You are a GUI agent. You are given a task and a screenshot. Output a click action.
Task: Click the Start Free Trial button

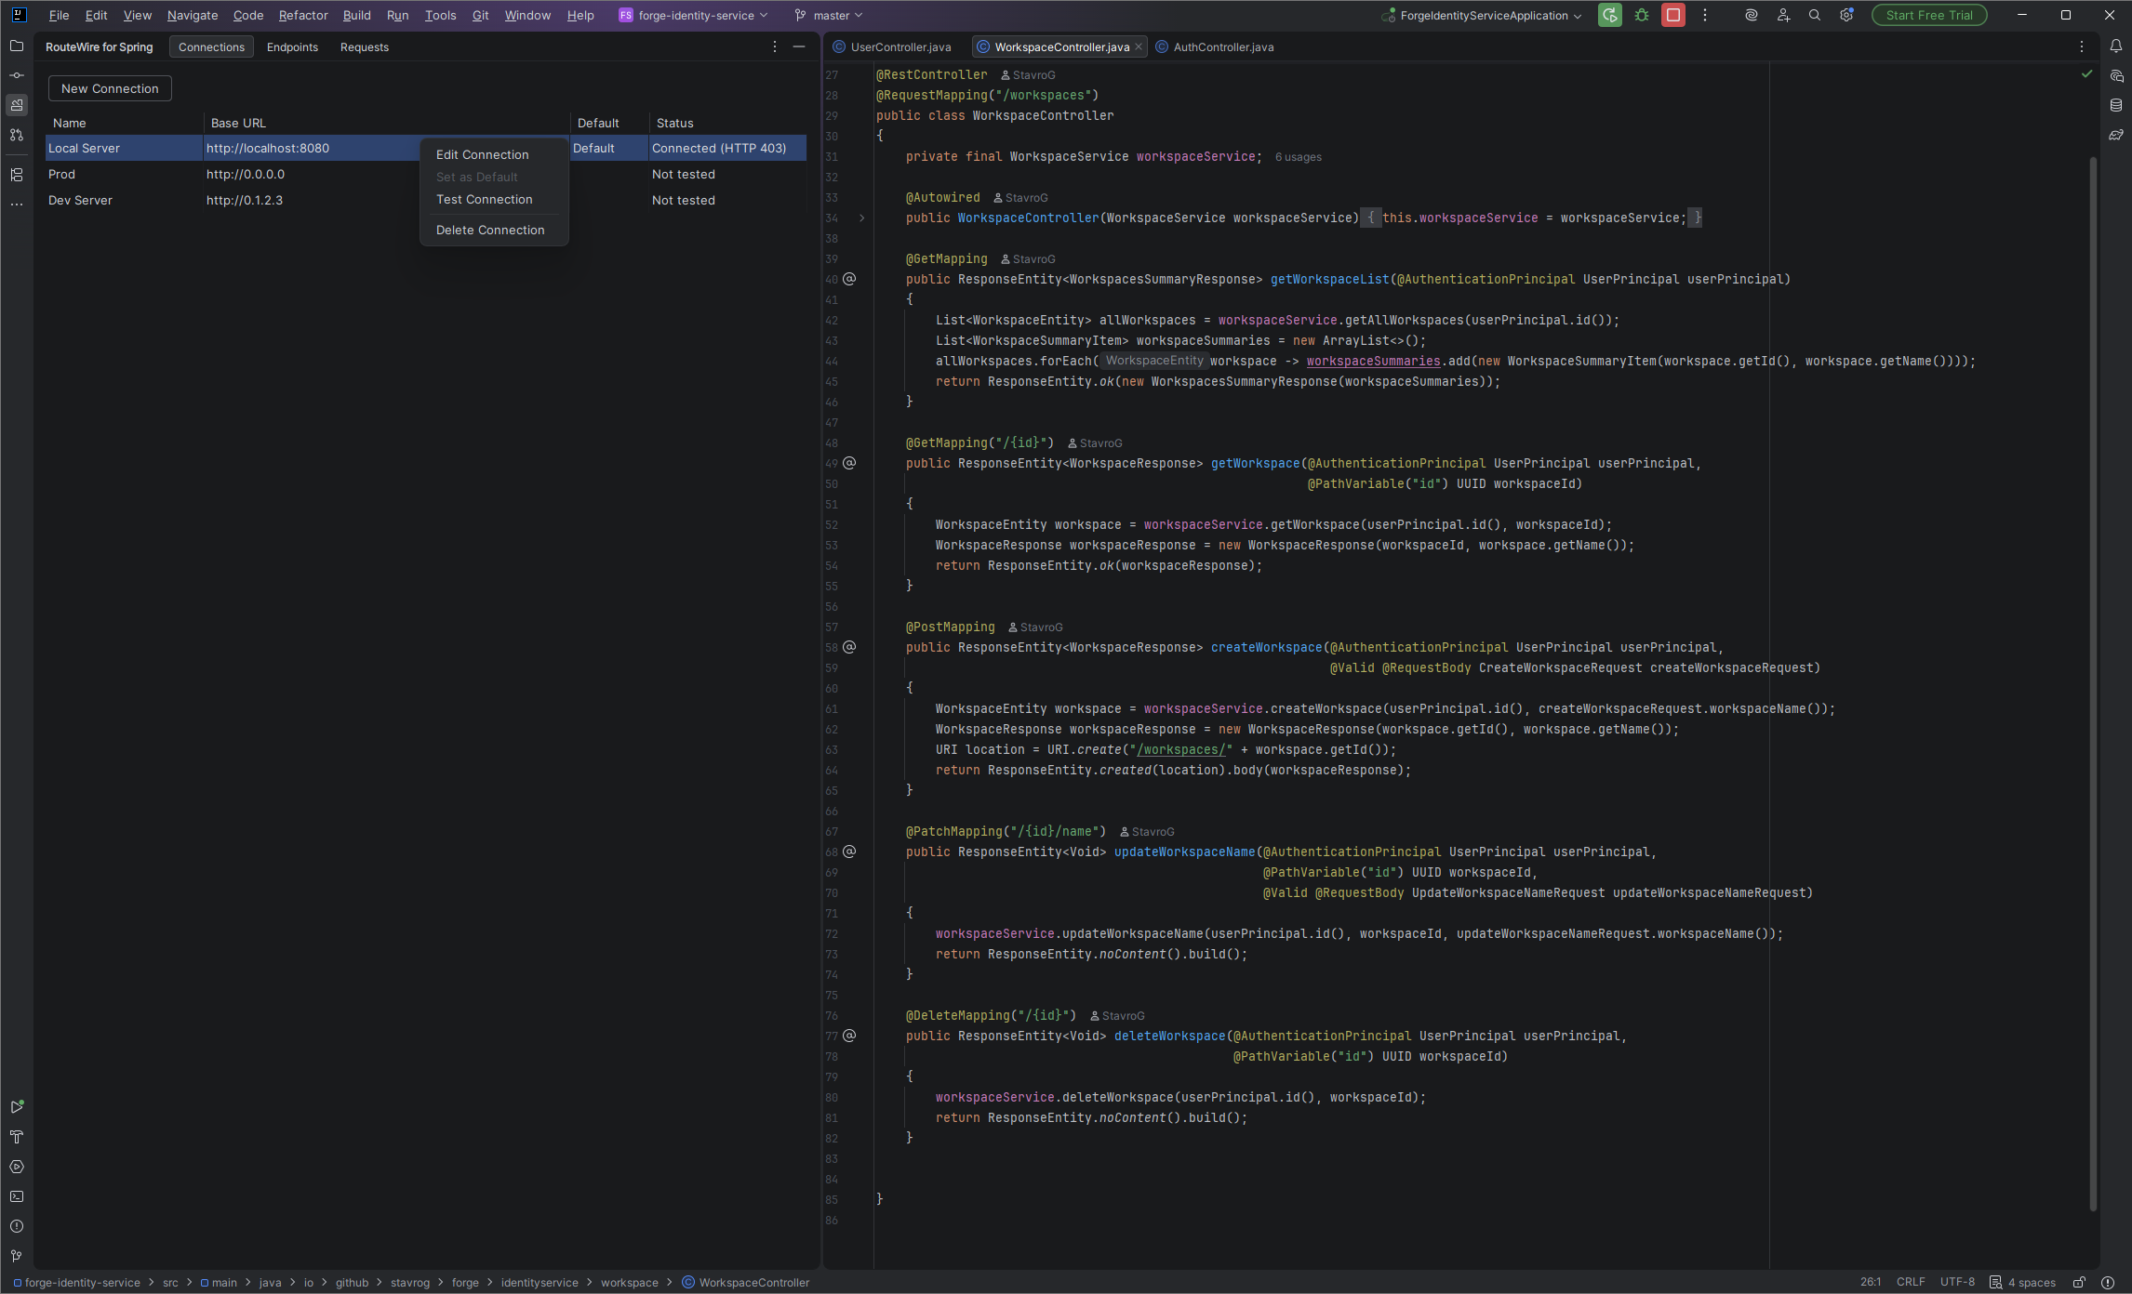1929,15
